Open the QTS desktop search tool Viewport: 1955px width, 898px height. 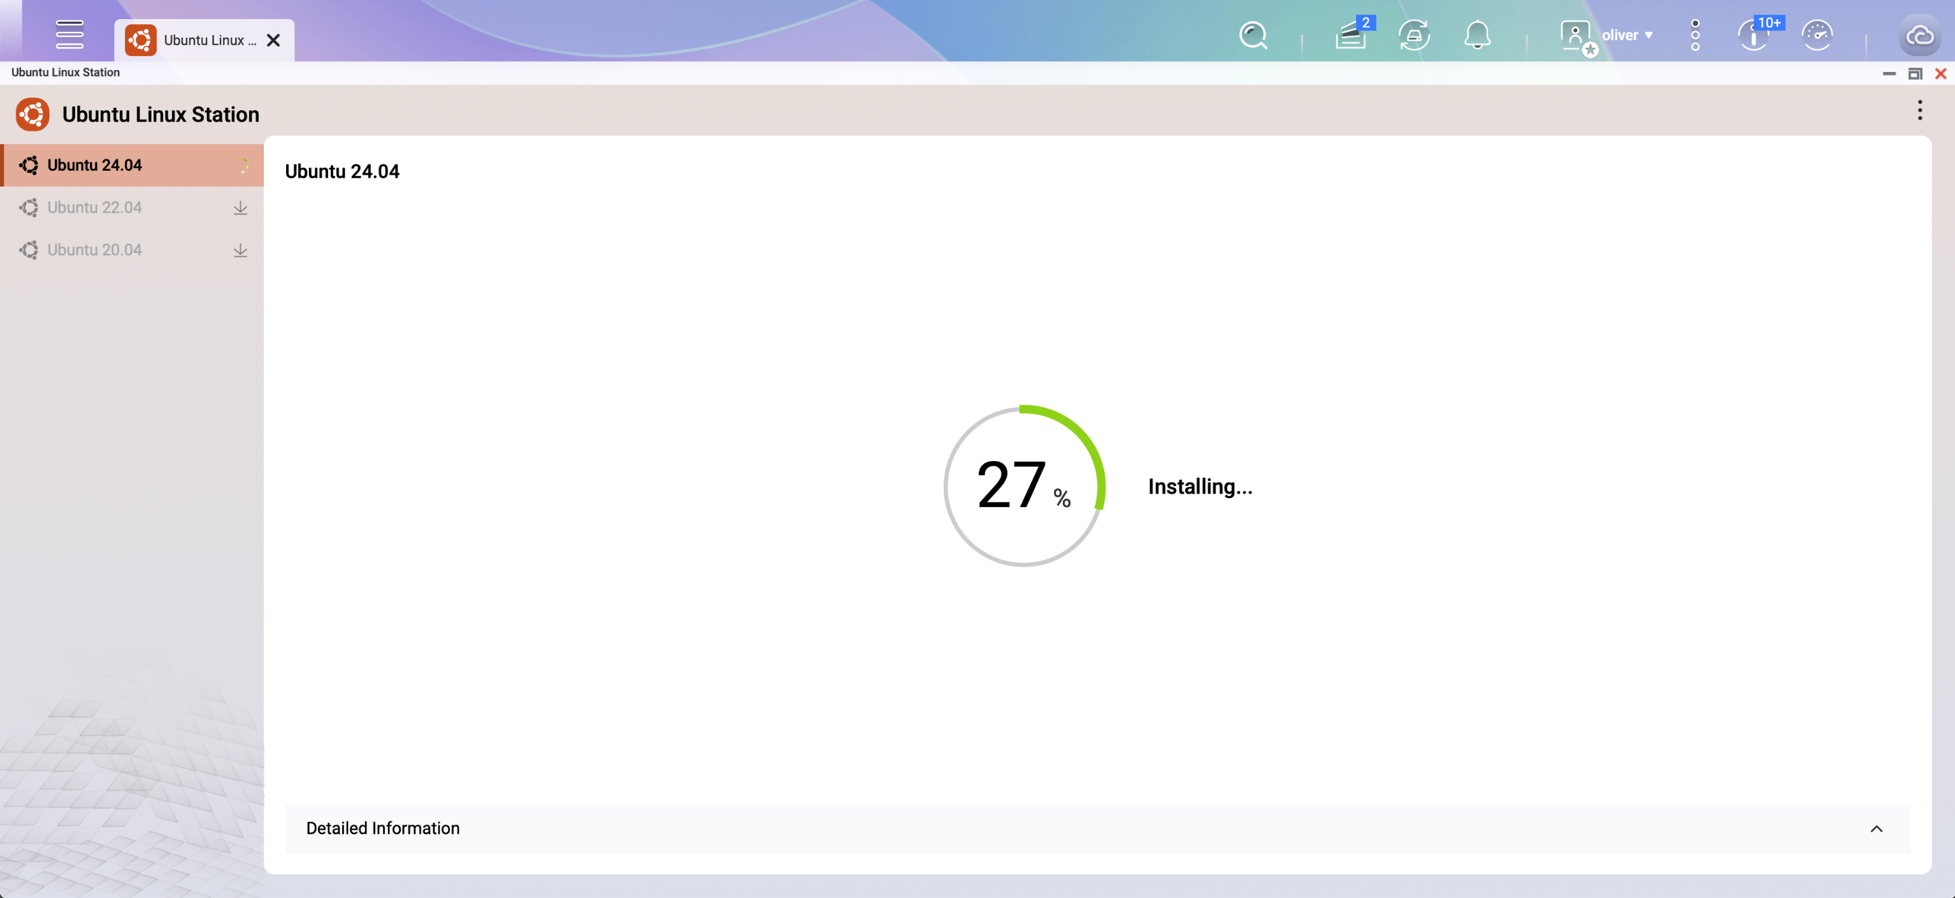tap(1252, 35)
